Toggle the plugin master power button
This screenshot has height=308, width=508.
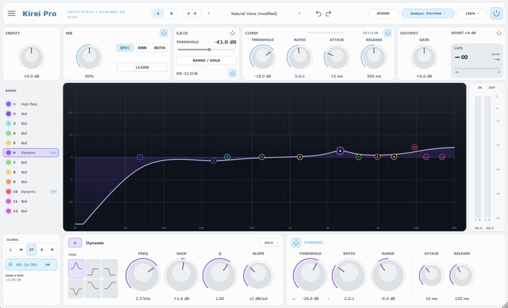[x=496, y=13]
